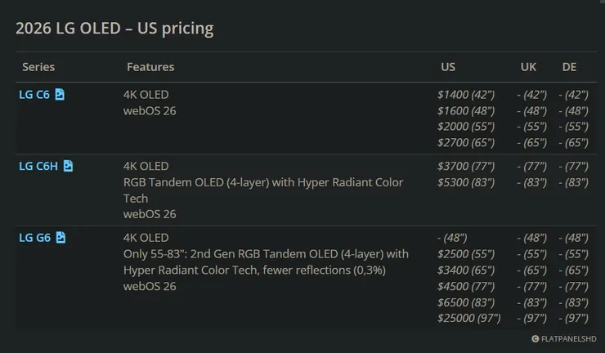
Task: Open the LG C6 series link
Action: click(34, 95)
